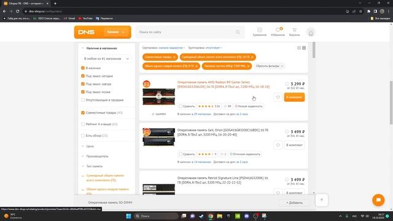Open the Каталог dropdown button
This screenshot has width=393, height=221.
(x=116, y=32)
